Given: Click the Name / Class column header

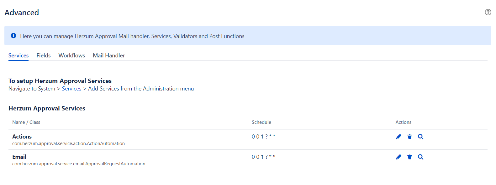Looking at the screenshot, I should [26, 122].
